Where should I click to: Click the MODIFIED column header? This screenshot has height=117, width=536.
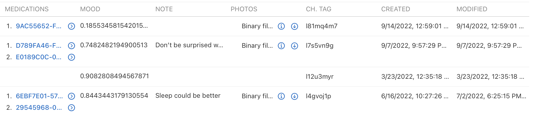coord(472,9)
